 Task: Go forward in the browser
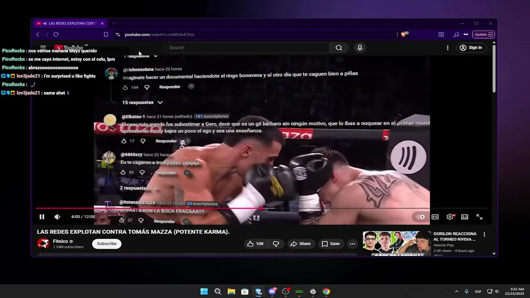pos(46,34)
